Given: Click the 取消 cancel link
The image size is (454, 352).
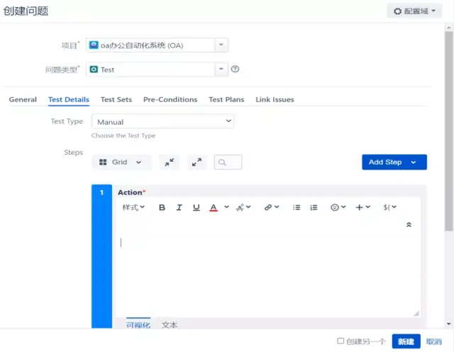Looking at the screenshot, I should pos(433,342).
